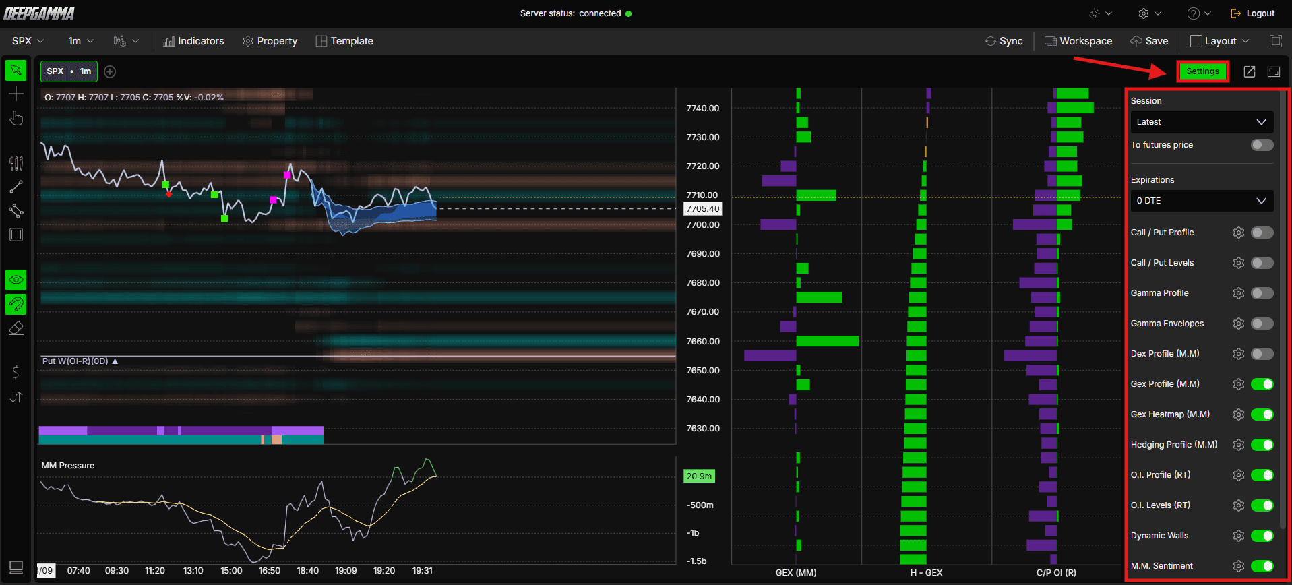Open the theme mode dropdown
1292x585 pixels.
(1100, 13)
